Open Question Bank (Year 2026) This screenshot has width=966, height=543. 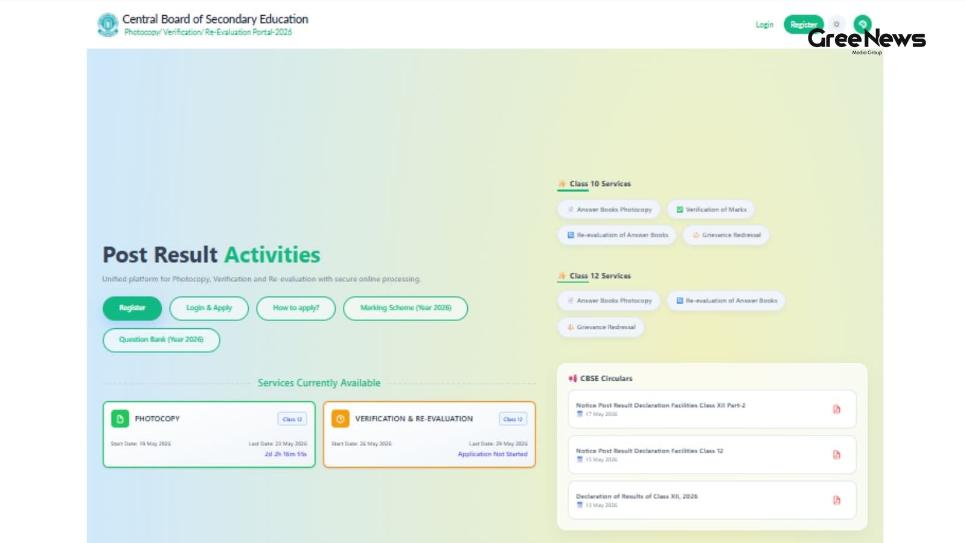(x=161, y=340)
